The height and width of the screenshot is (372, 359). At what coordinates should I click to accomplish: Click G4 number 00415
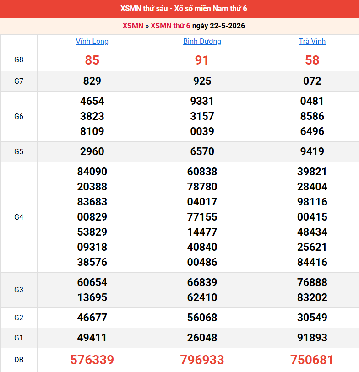[x=312, y=217]
